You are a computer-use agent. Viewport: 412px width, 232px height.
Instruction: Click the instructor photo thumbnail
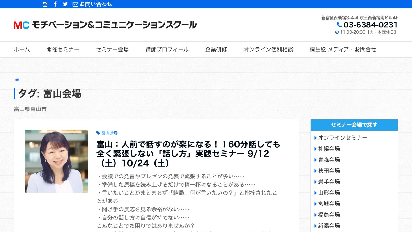pos(56,161)
